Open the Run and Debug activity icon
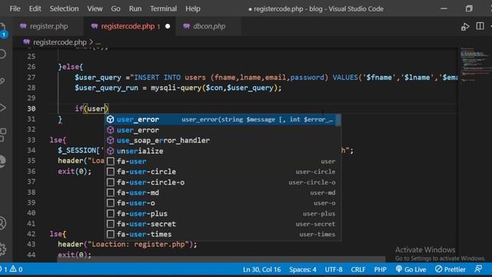 coord(2,108)
